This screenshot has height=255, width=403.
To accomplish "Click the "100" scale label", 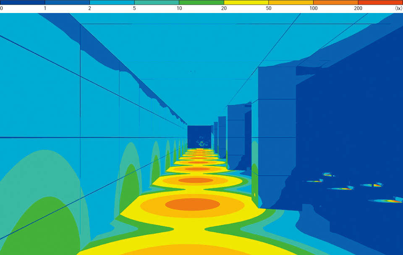I will 313,8.
